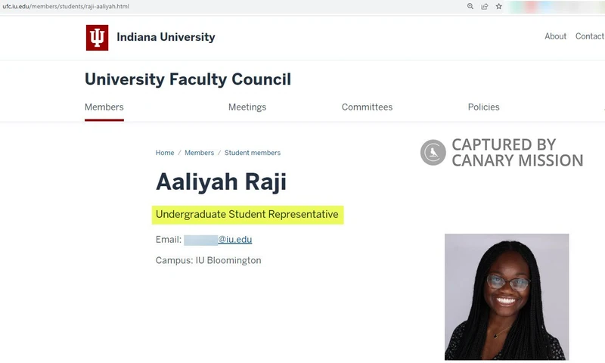Go to Student members in breadcrumb
Screen dimensions: 605x363
(253, 153)
